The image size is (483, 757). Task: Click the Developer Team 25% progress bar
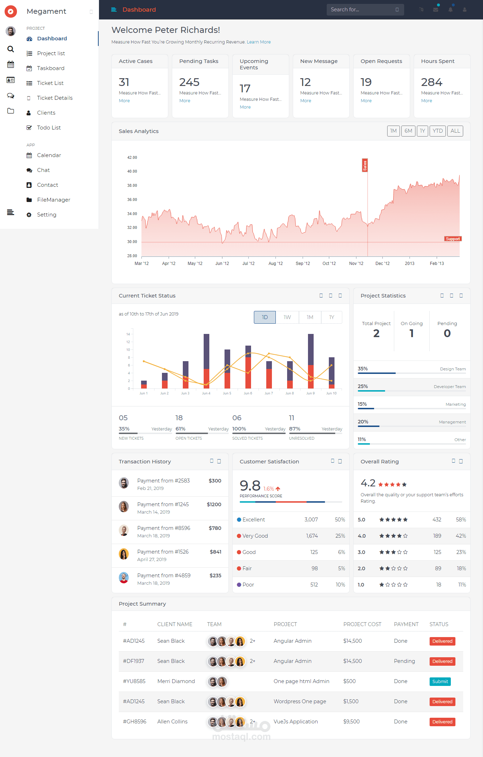pyautogui.click(x=412, y=391)
